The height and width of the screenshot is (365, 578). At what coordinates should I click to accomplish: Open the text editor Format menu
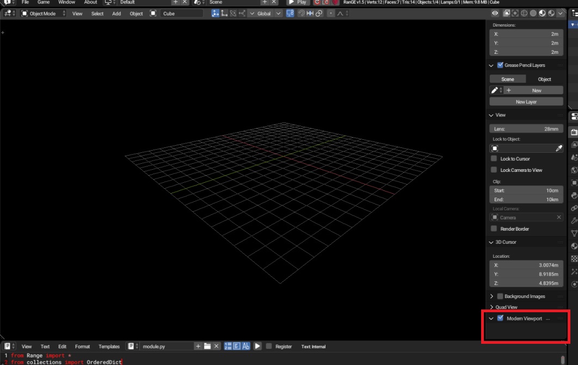point(83,347)
